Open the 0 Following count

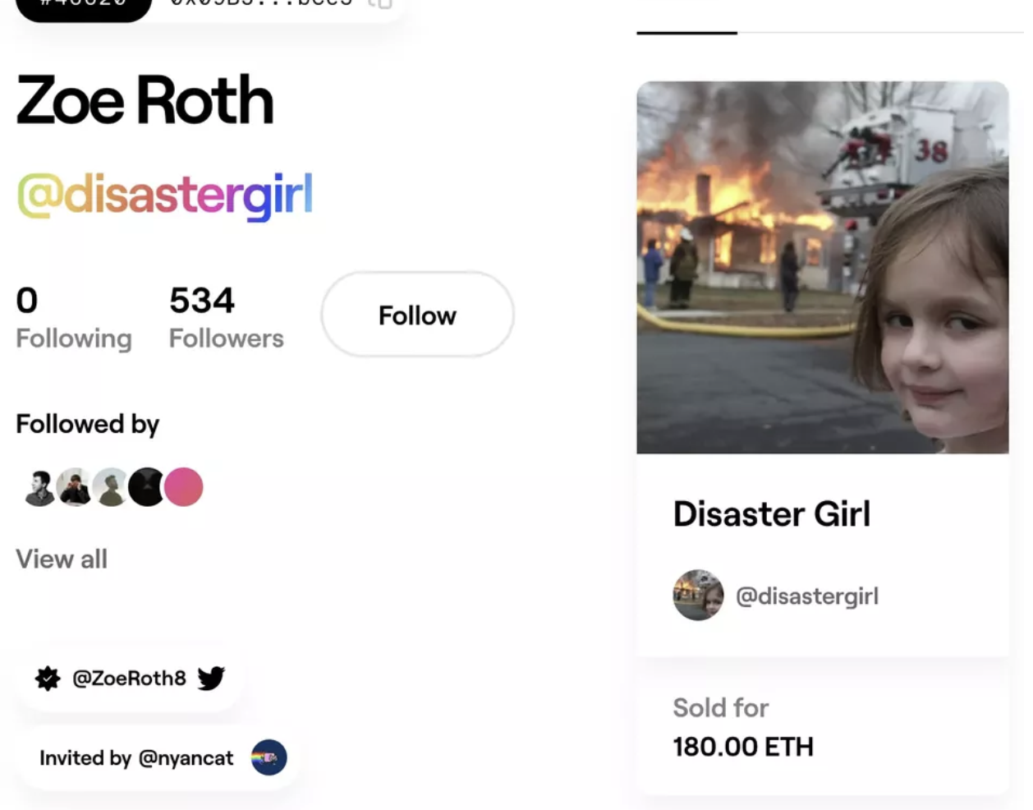pyautogui.click(x=74, y=318)
